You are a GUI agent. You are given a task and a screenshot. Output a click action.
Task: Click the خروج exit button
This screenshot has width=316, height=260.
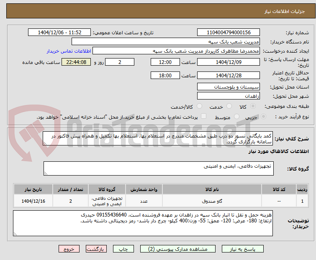(69, 249)
